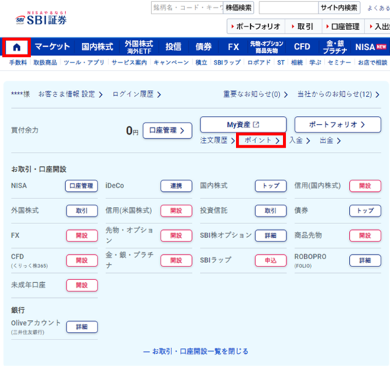
Task: Open the 債券 navigation tab
Action: (x=203, y=47)
